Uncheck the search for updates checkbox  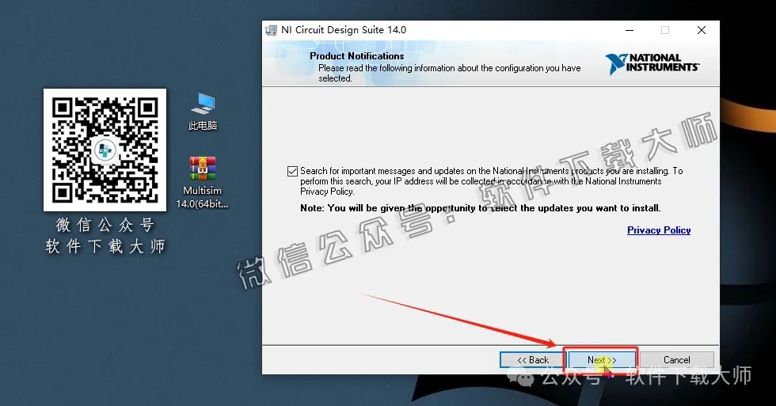(293, 171)
